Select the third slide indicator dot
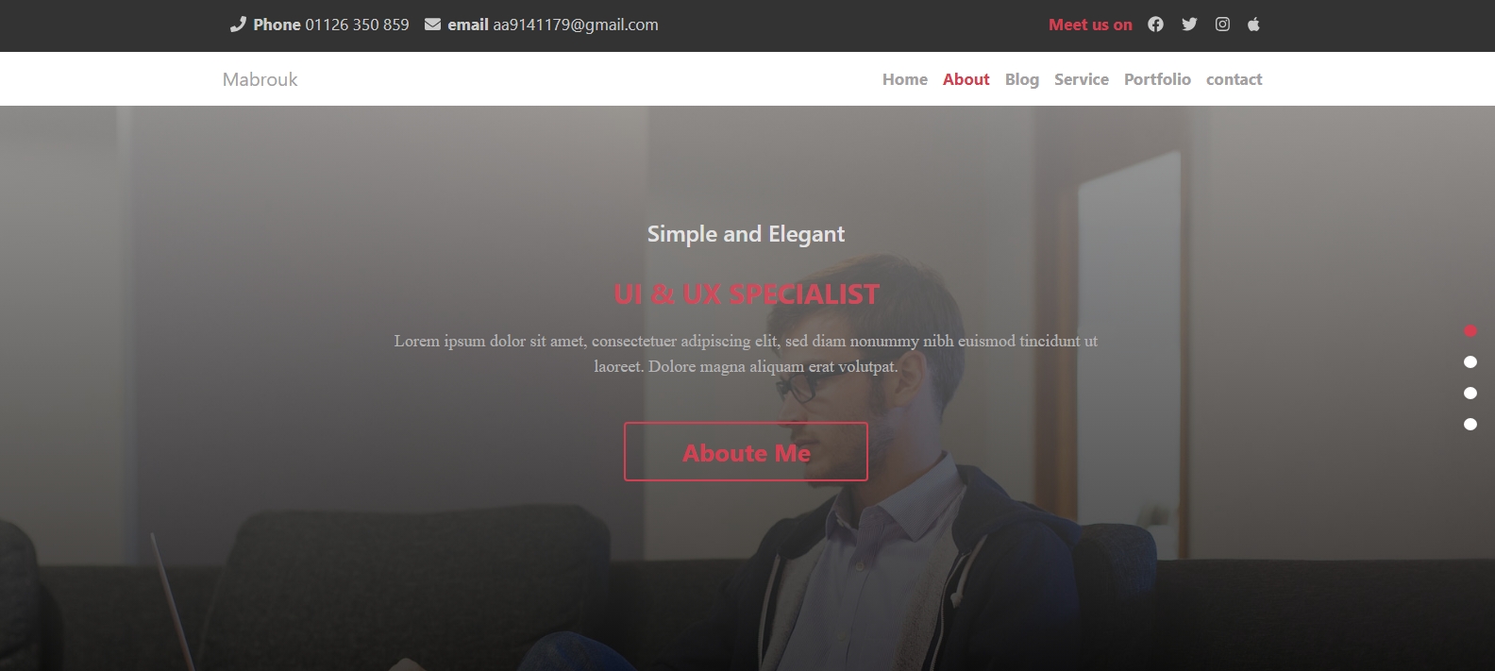 tap(1470, 393)
